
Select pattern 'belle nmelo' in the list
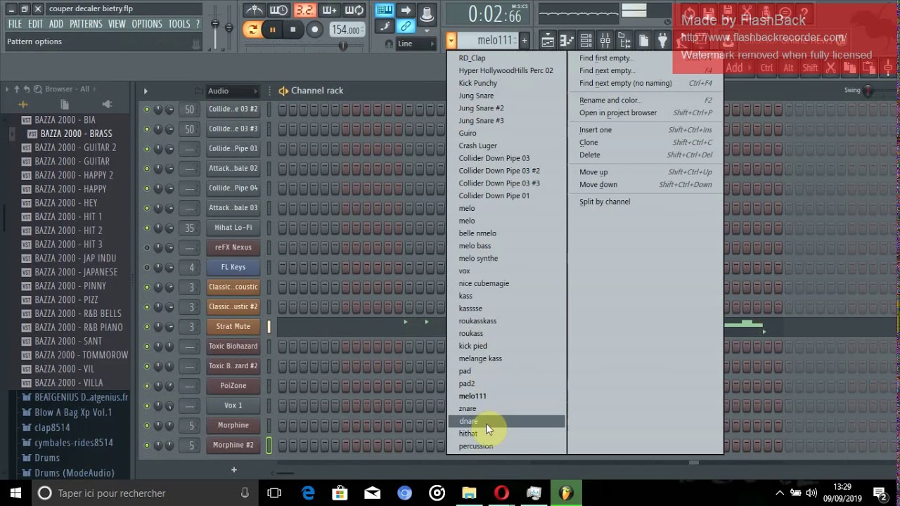(x=506, y=233)
